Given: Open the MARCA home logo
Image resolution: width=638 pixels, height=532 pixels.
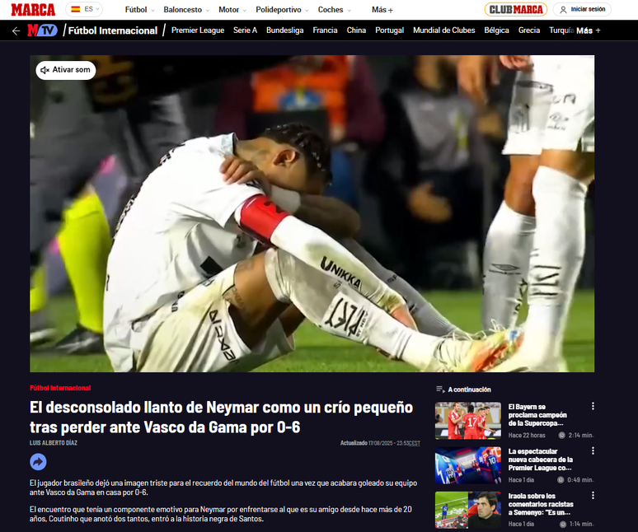Looking at the screenshot, I should point(33,10).
